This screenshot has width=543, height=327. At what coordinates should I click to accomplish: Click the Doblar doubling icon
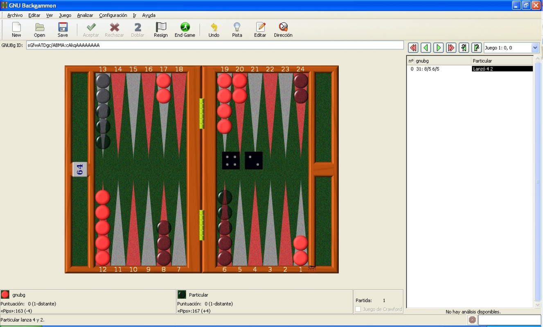[137, 29]
